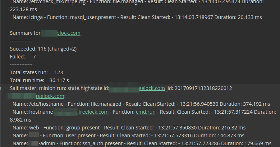Click the '8.982 ms' duration text
The height and width of the screenshot is (147, 280).
point(20,120)
